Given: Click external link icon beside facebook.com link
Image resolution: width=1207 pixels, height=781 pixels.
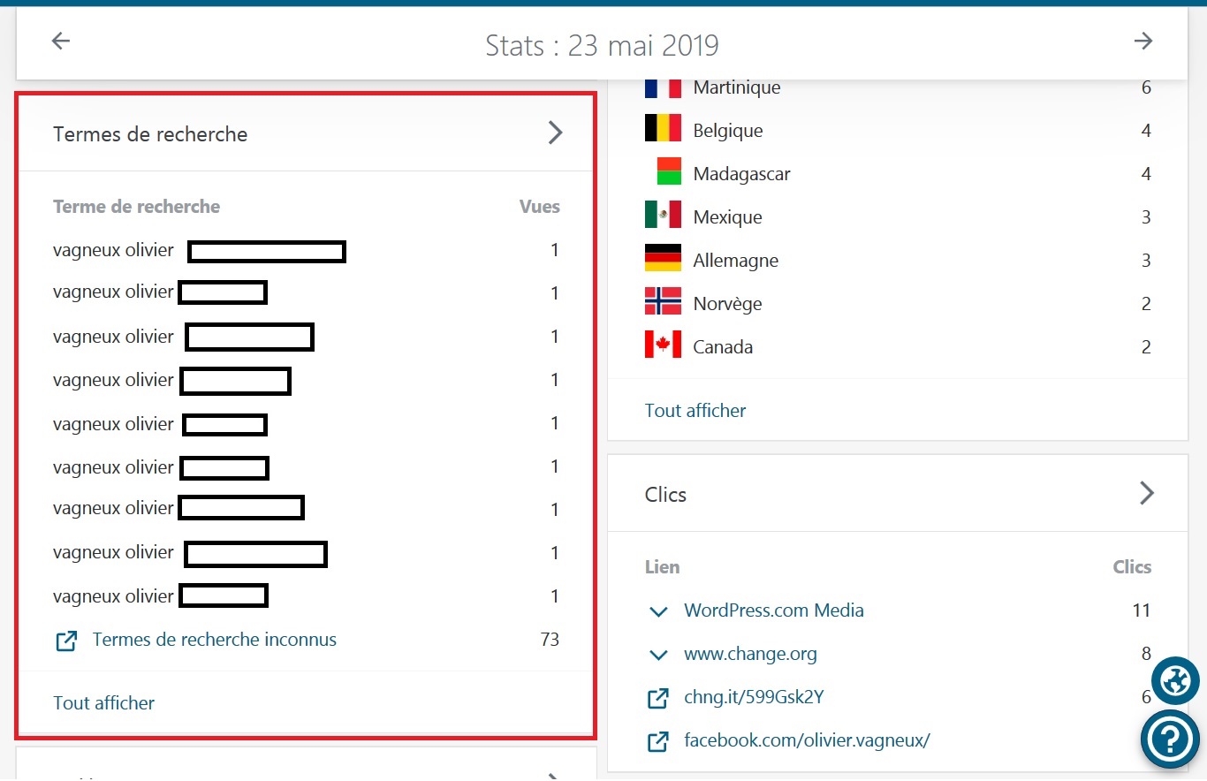Looking at the screenshot, I should pyautogui.click(x=658, y=741).
